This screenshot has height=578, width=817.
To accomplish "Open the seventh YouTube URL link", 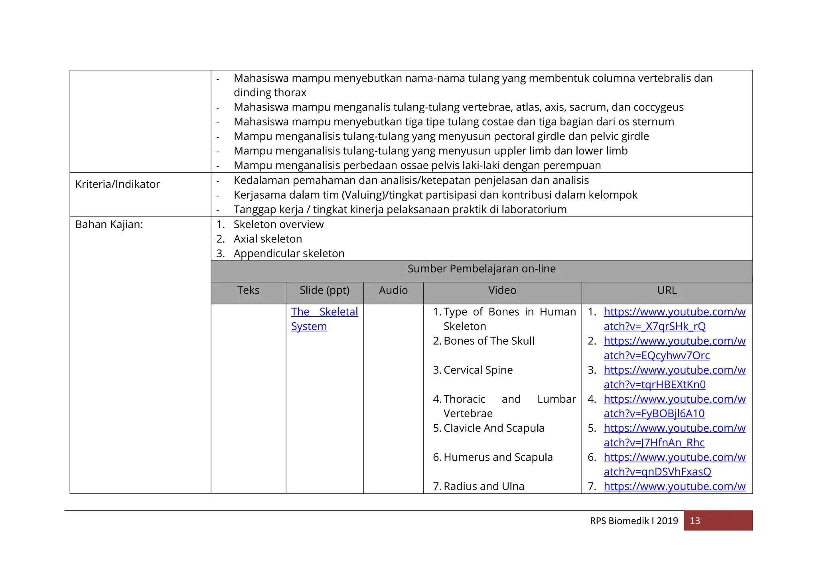I will pyautogui.click(x=674, y=486).
